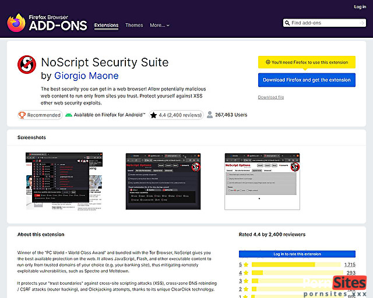
Task: Click the search magnifier icon
Action: [x=287, y=23]
